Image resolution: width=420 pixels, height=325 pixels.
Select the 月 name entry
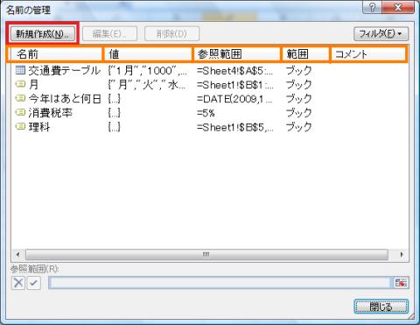[x=33, y=84]
